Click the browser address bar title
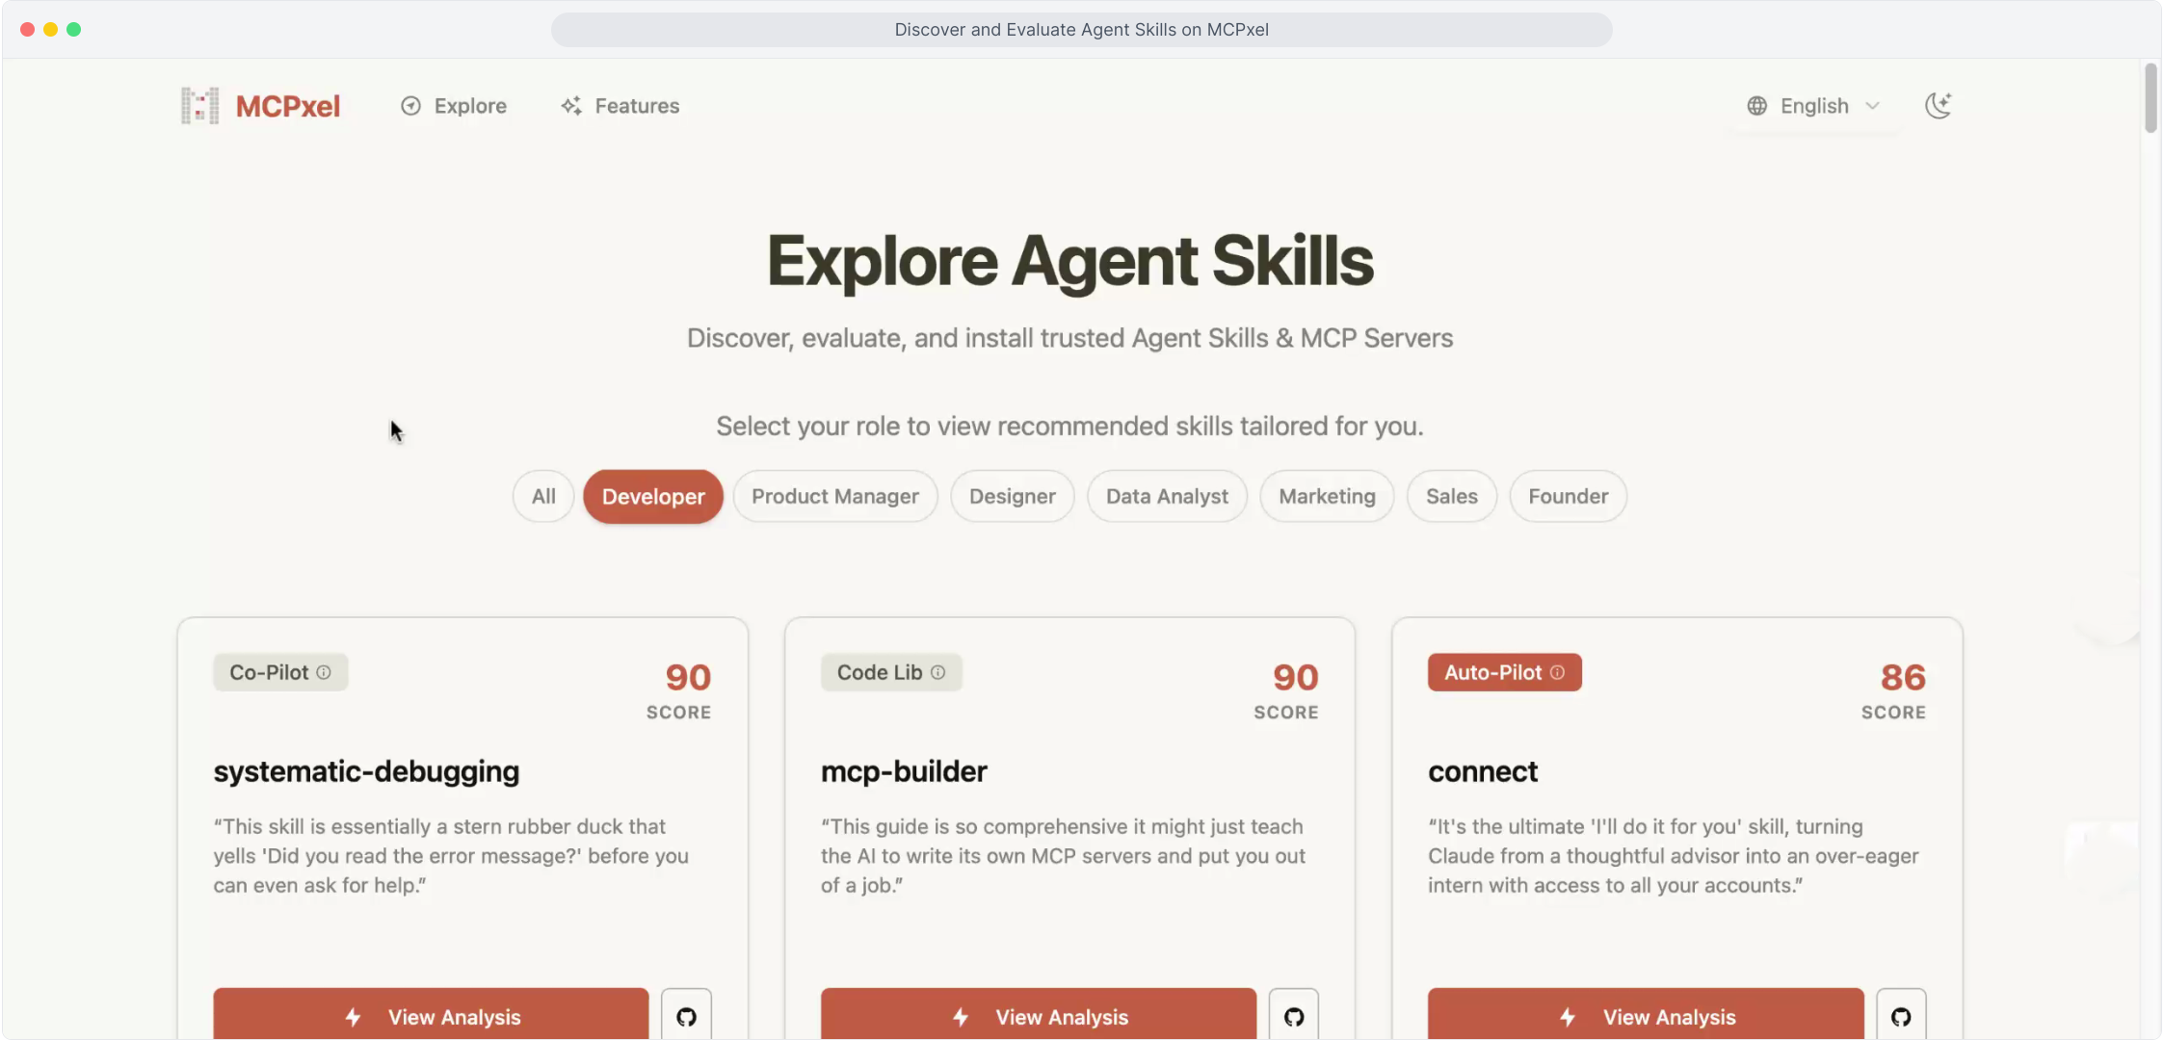 point(1081,30)
